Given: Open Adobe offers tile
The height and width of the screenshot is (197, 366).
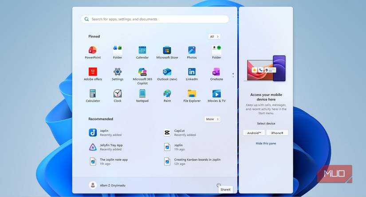Looking at the screenshot, I should tap(93, 74).
